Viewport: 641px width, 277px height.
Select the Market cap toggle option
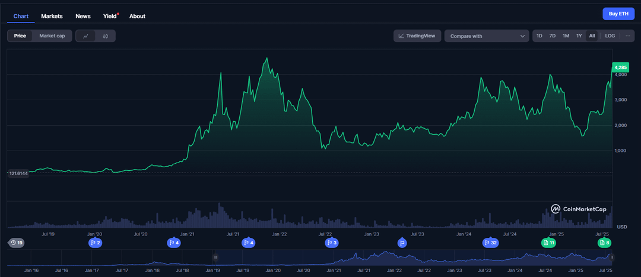[52, 36]
